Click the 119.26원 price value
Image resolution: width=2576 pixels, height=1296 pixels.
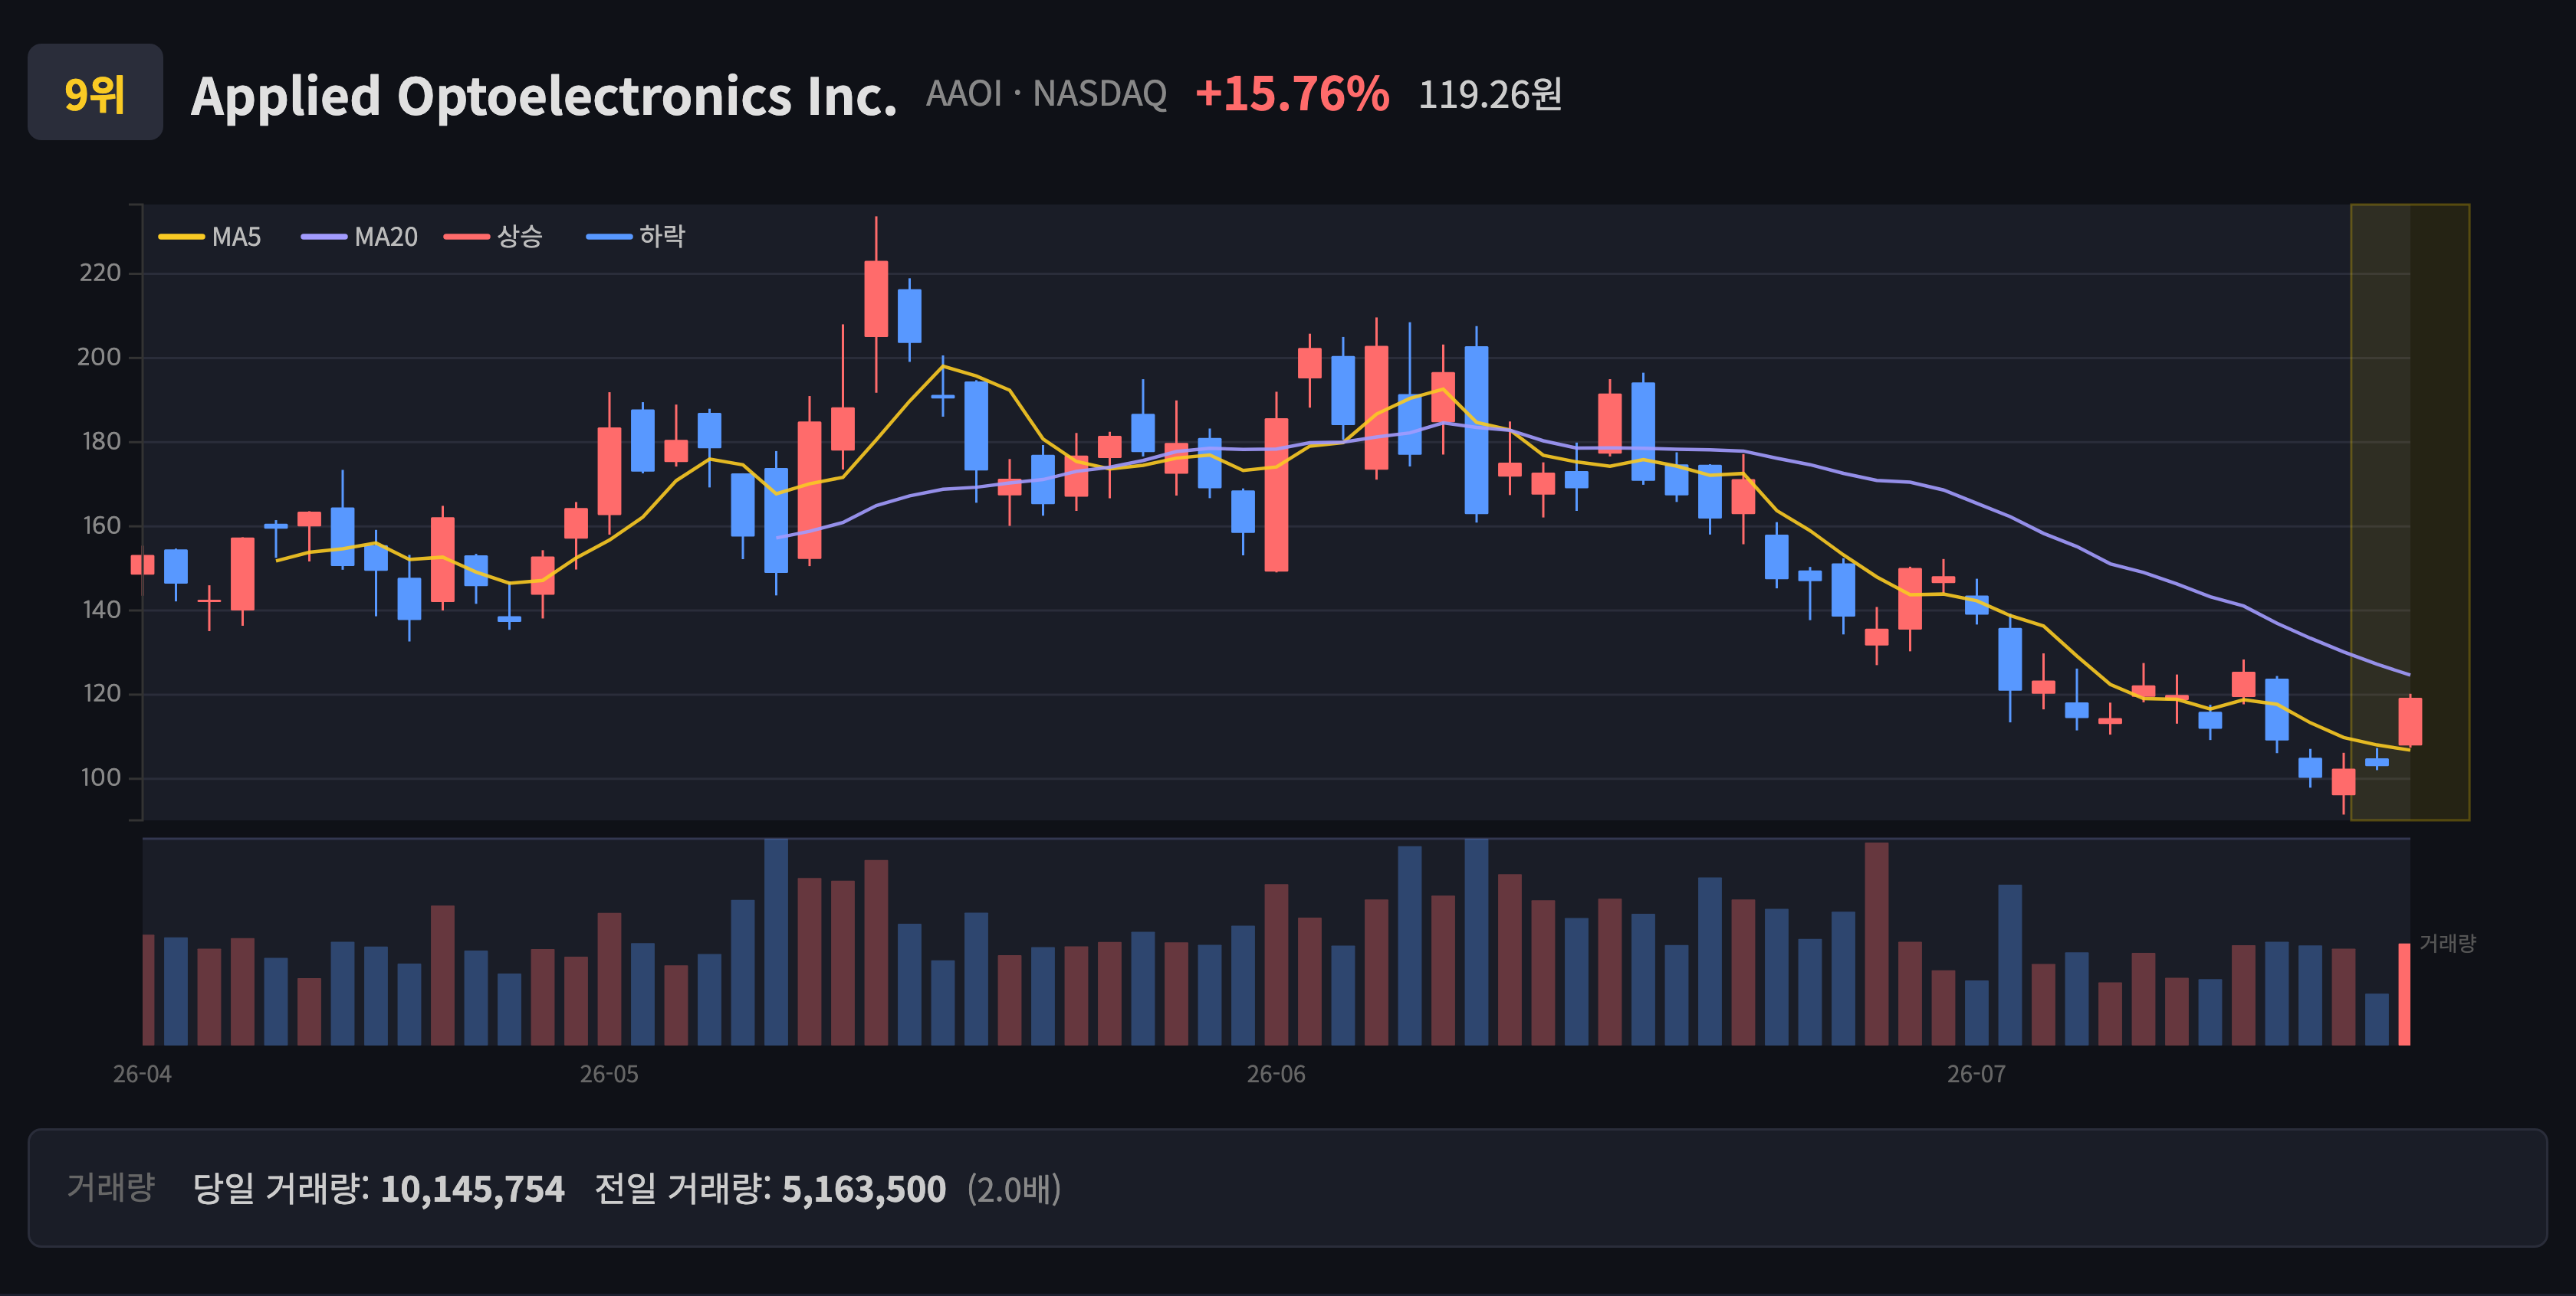[1490, 95]
